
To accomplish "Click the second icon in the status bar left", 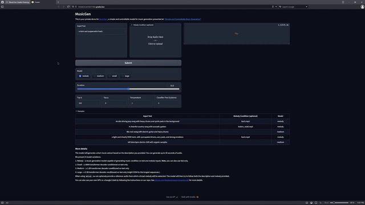I will pyautogui.click(x=7, y=203).
